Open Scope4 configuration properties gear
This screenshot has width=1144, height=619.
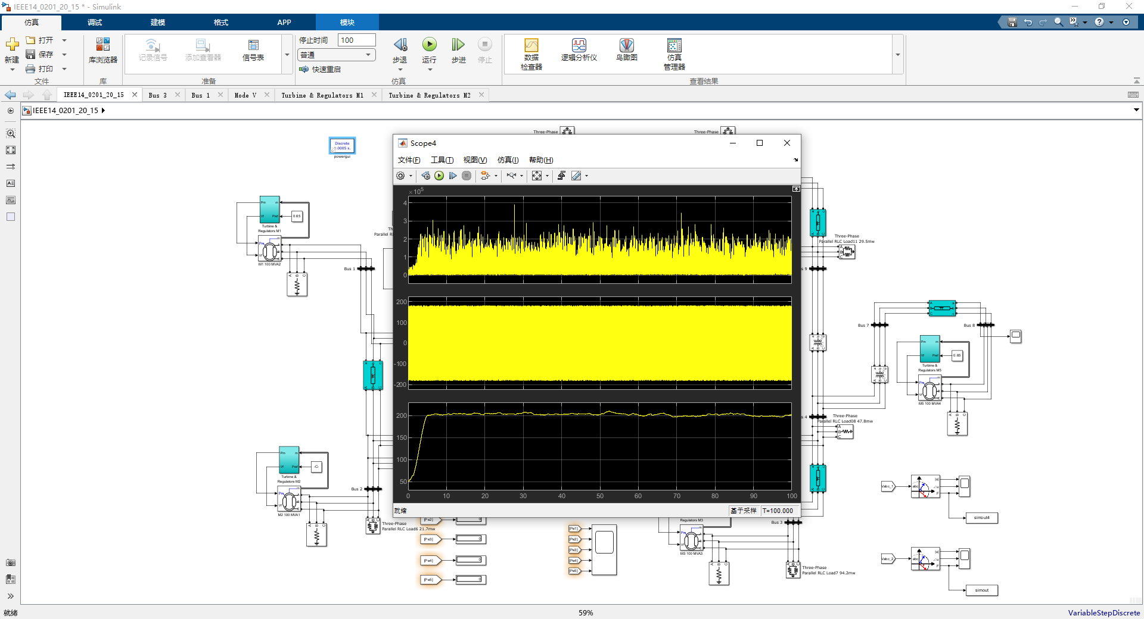point(400,176)
